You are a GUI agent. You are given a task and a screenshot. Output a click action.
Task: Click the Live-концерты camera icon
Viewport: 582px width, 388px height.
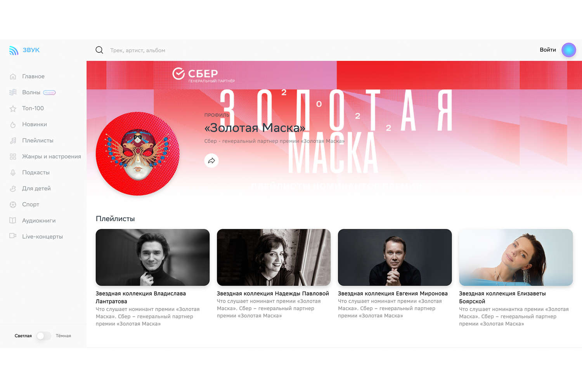[x=13, y=236]
